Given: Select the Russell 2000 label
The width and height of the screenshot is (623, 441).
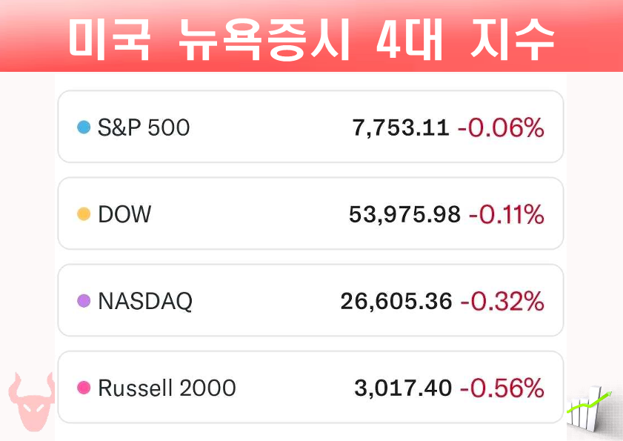Looking at the screenshot, I should pos(167,388).
